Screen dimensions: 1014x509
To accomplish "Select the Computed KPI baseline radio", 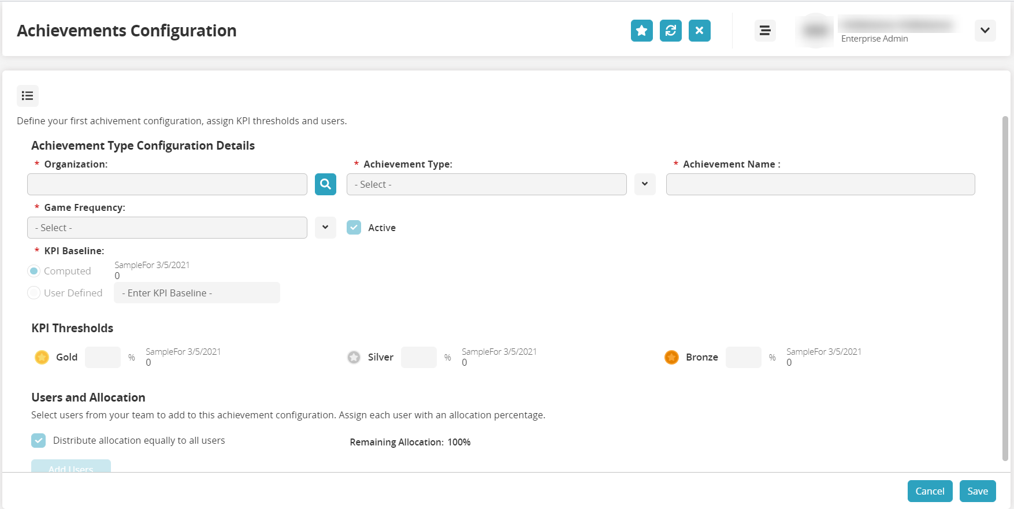I will [x=34, y=271].
